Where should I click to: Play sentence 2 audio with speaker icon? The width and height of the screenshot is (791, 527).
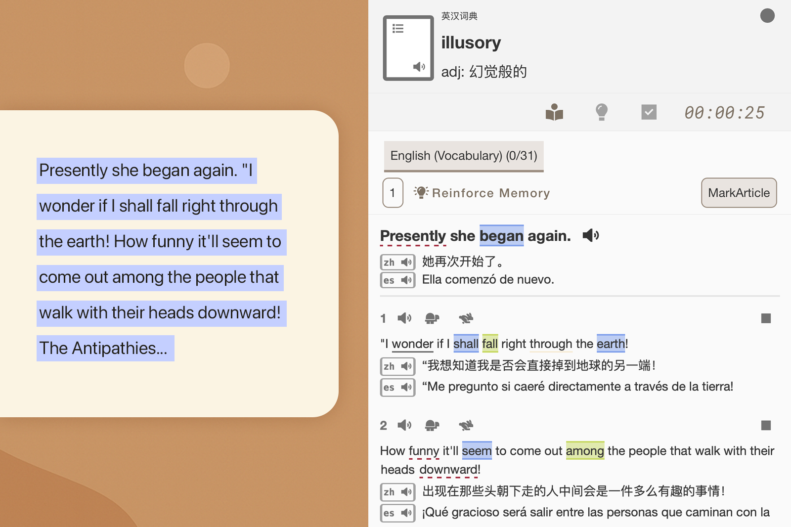tap(404, 425)
